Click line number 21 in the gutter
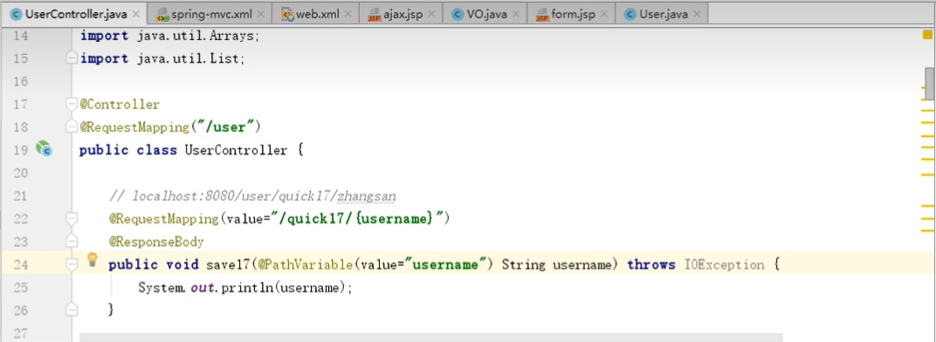 click(x=21, y=195)
